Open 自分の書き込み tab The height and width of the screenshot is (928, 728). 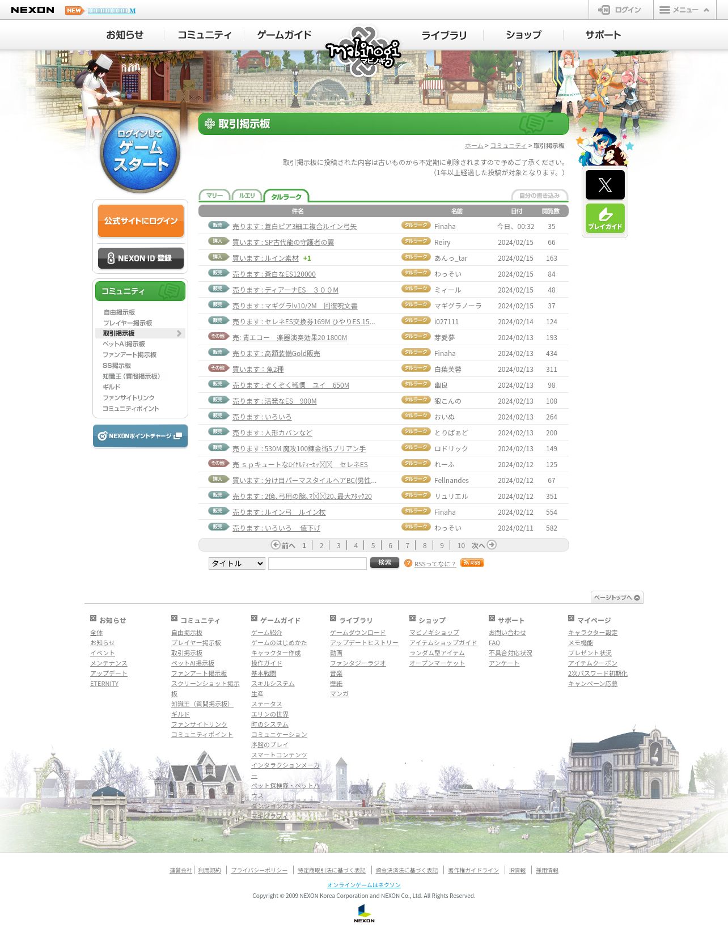tap(539, 196)
